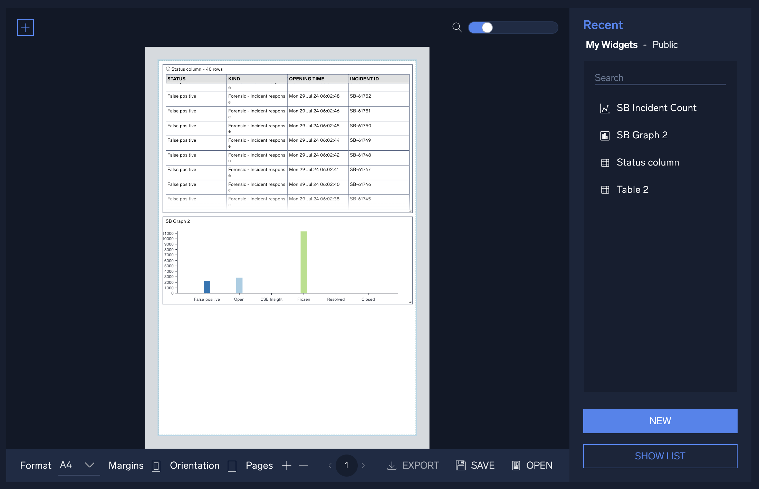Click the Open document icon
Image resolution: width=759 pixels, height=489 pixels.
point(516,465)
